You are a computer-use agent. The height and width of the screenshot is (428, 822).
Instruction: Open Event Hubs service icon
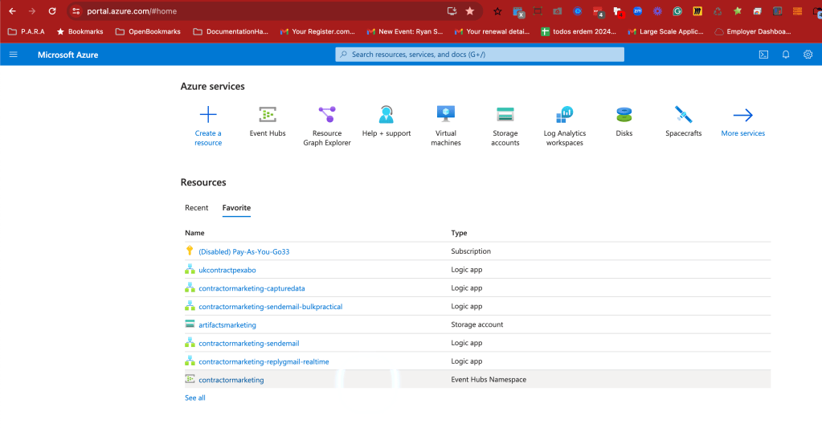point(268,114)
